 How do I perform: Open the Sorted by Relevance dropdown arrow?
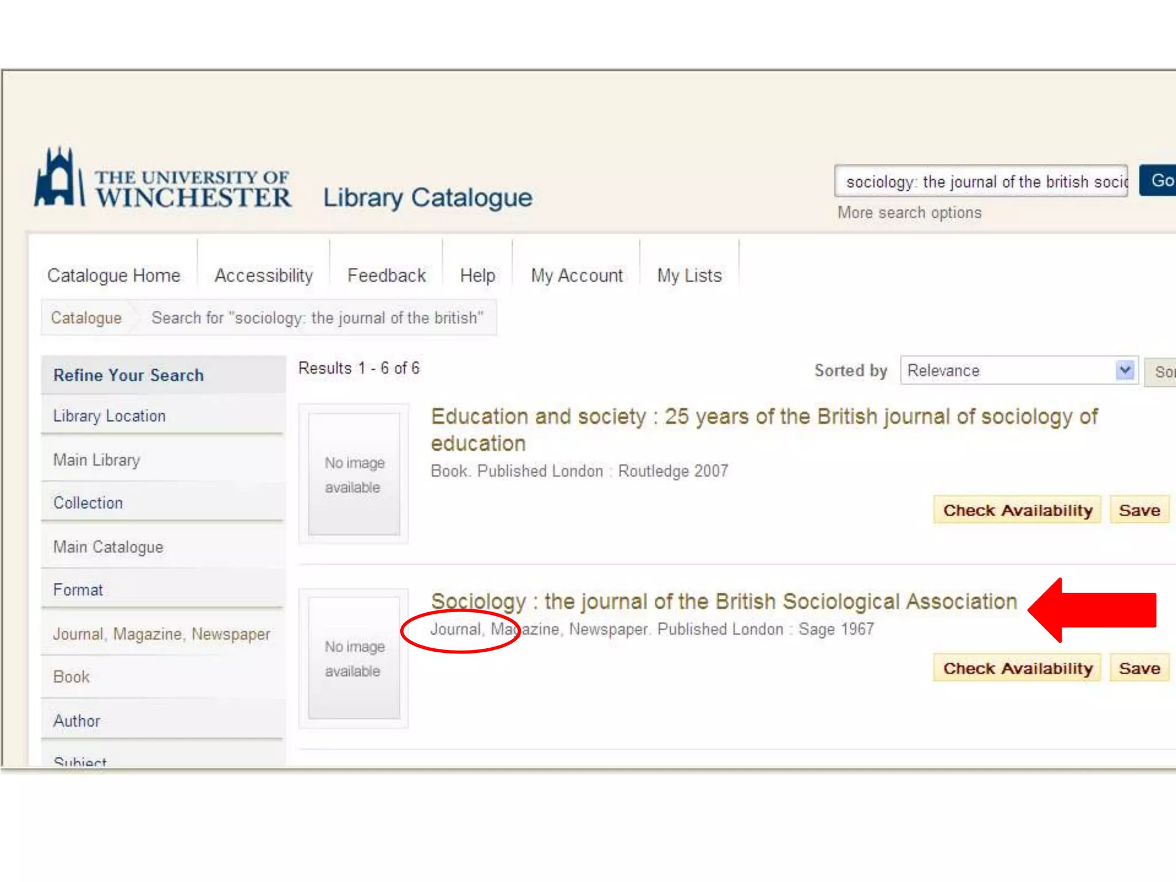coord(1124,370)
